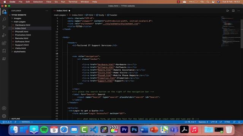
Task: Click the line and column indicator
Action: pos(190,122)
